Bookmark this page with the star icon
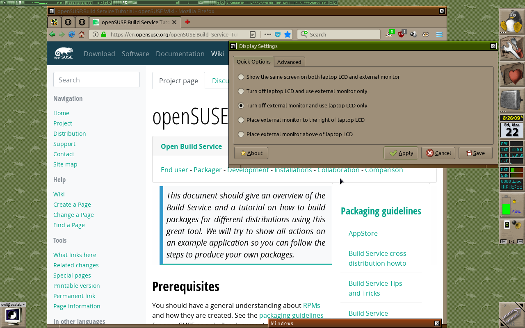The width and height of the screenshot is (525, 328). click(x=288, y=34)
